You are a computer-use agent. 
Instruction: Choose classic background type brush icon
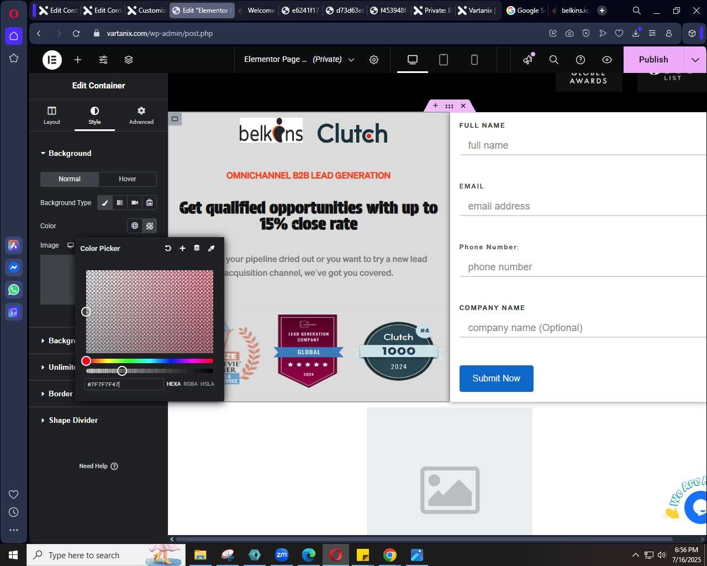tap(105, 203)
